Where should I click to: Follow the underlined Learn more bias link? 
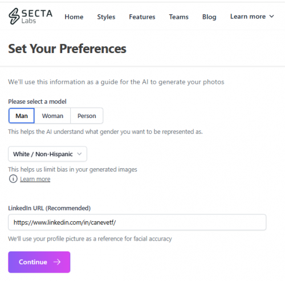35,179
